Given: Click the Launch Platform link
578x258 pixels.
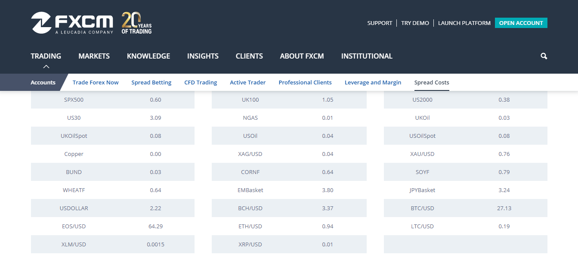Looking at the screenshot, I should (x=464, y=23).
